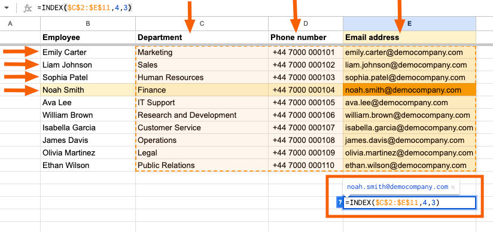The width and height of the screenshot is (493, 232).
Task: Select the James Davis cell
Action: click(x=88, y=140)
